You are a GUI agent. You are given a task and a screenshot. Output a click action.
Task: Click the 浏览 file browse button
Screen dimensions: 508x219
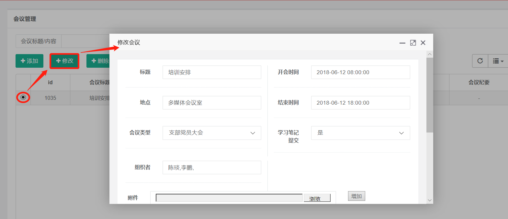(317, 198)
